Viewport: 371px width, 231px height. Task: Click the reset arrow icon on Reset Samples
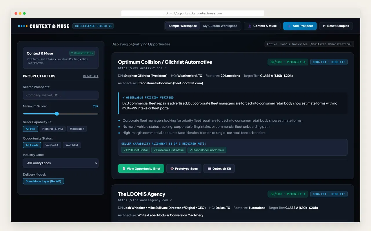[324, 26]
